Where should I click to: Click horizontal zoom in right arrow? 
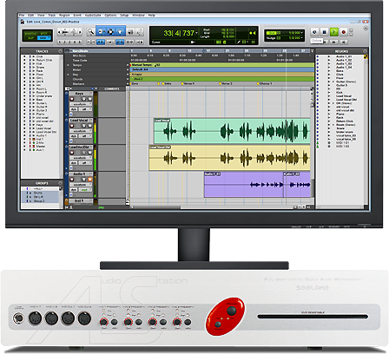[80, 32]
